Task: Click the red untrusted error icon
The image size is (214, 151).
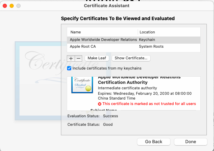Action: click(x=100, y=104)
